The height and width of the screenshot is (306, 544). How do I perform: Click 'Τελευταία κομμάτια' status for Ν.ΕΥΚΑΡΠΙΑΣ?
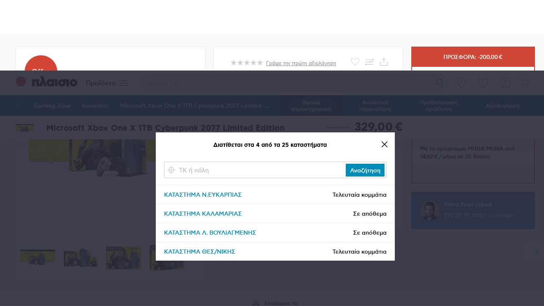point(359,195)
